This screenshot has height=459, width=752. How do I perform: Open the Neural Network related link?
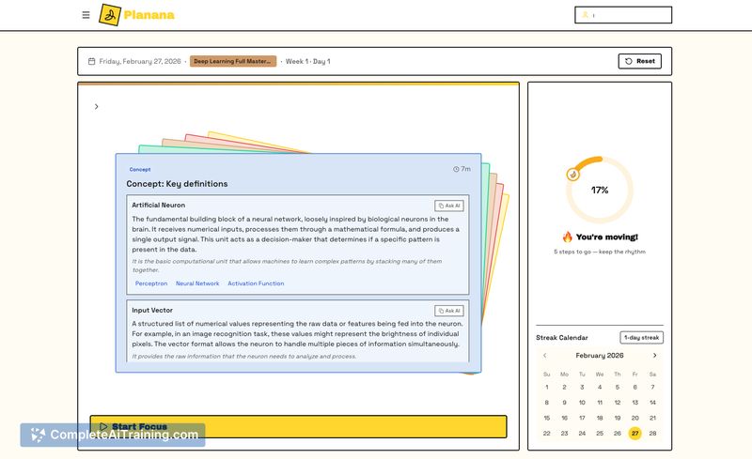click(x=197, y=283)
